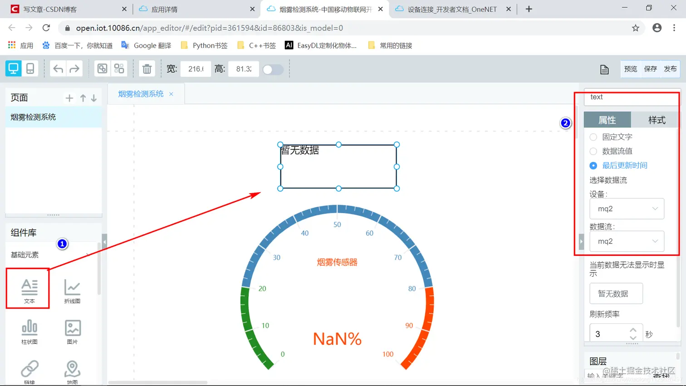Click the 暂无数据 placeholder text field

(616, 293)
